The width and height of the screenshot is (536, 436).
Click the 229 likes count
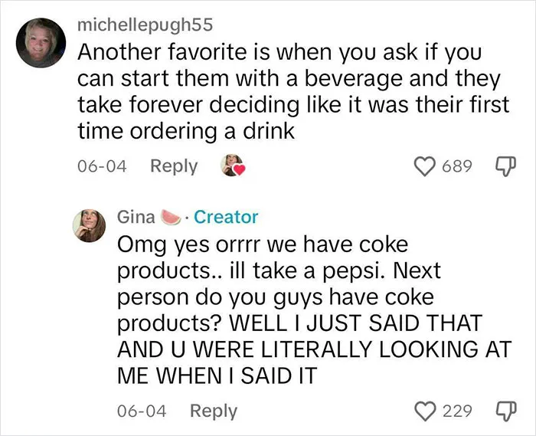[457, 411]
